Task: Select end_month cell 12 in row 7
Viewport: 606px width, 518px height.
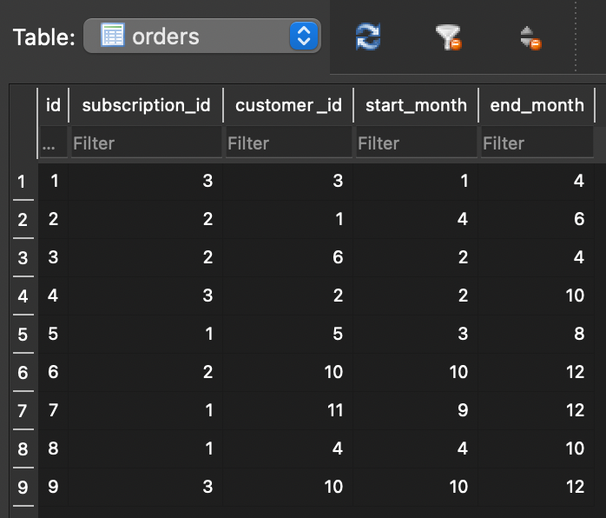Action: point(537,410)
